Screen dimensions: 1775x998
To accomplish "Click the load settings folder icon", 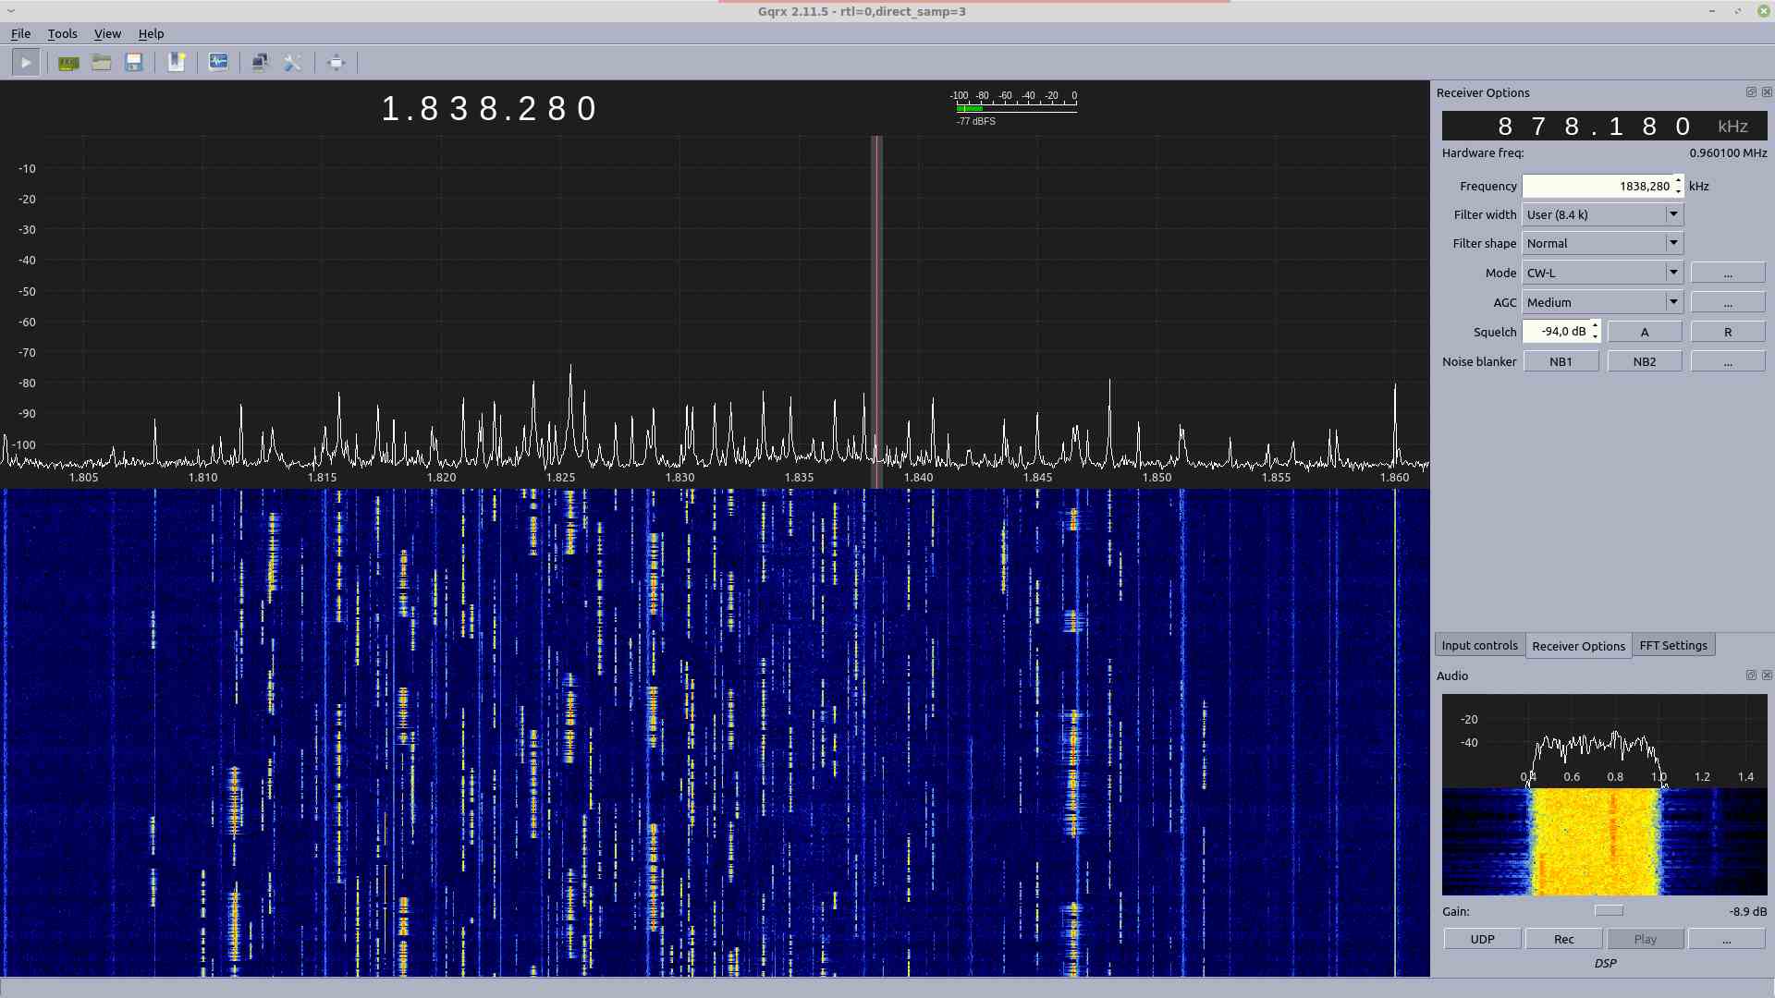I will point(102,63).
